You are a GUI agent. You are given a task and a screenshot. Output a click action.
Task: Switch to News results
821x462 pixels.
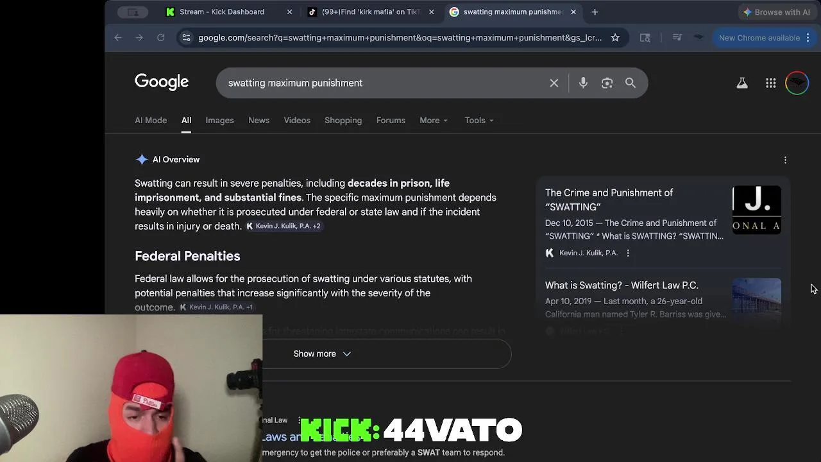258,120
